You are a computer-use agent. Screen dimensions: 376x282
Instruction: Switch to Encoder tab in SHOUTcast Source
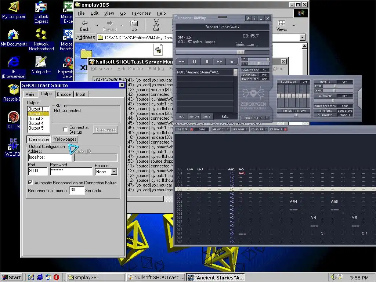click(x=64, y=94)
